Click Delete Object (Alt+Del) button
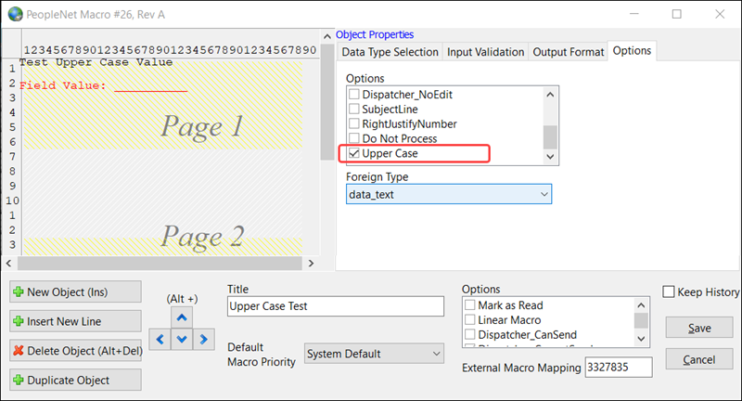Image resolution: width=742 pixels, height=401 pixels. pyautogui.click(x=75, y=350)
